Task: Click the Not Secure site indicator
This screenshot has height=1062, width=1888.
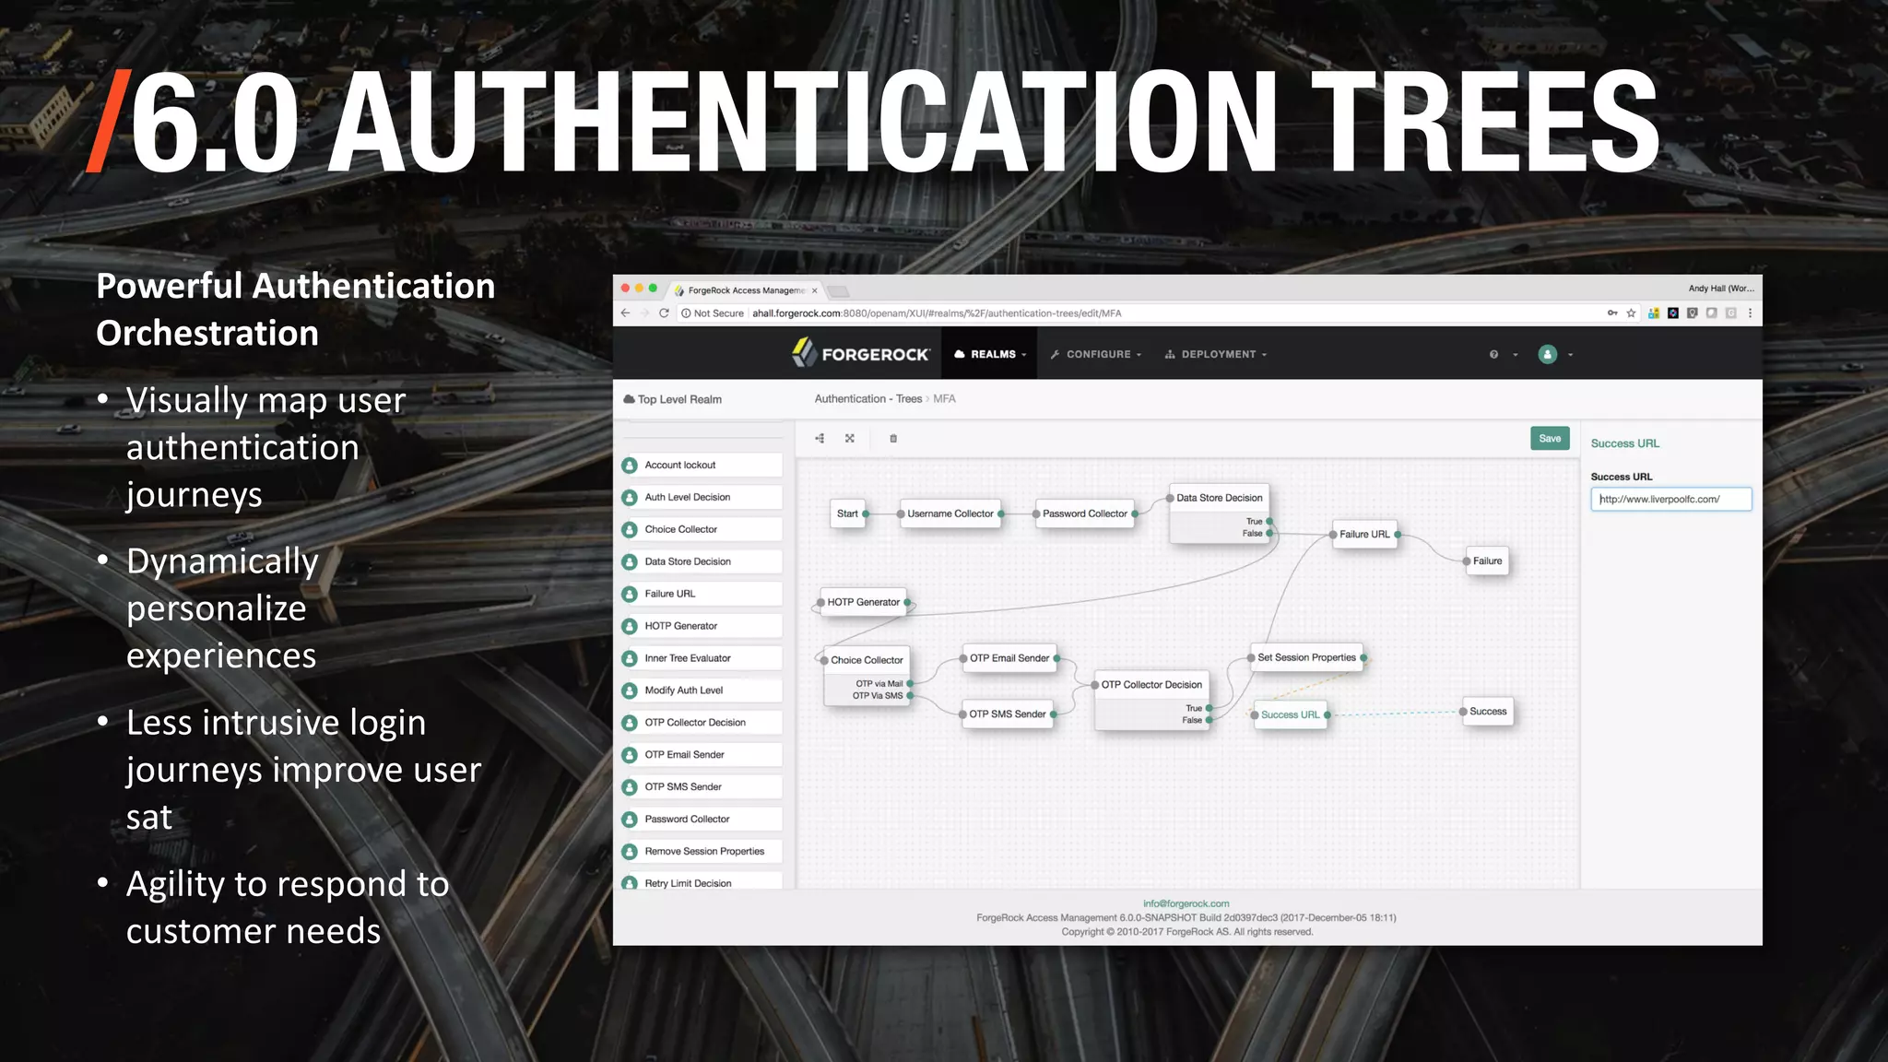Action: 712,313
